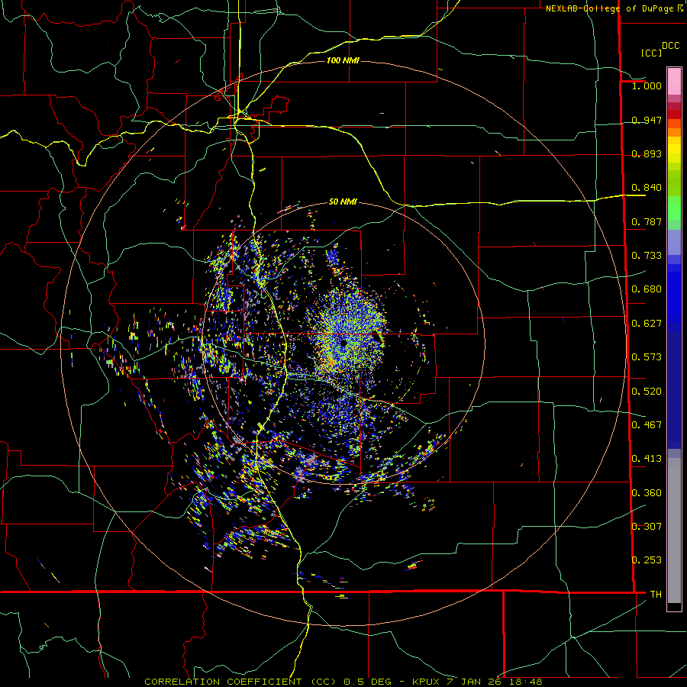Click the [CC] units label

click(x=652, y=53)
